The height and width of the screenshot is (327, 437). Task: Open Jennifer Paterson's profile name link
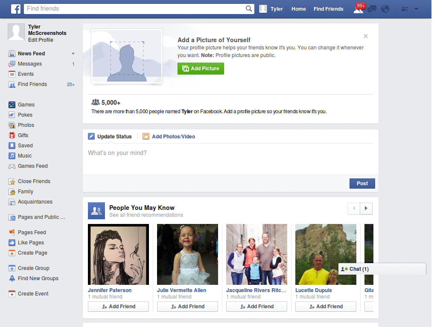click(110, 290)
